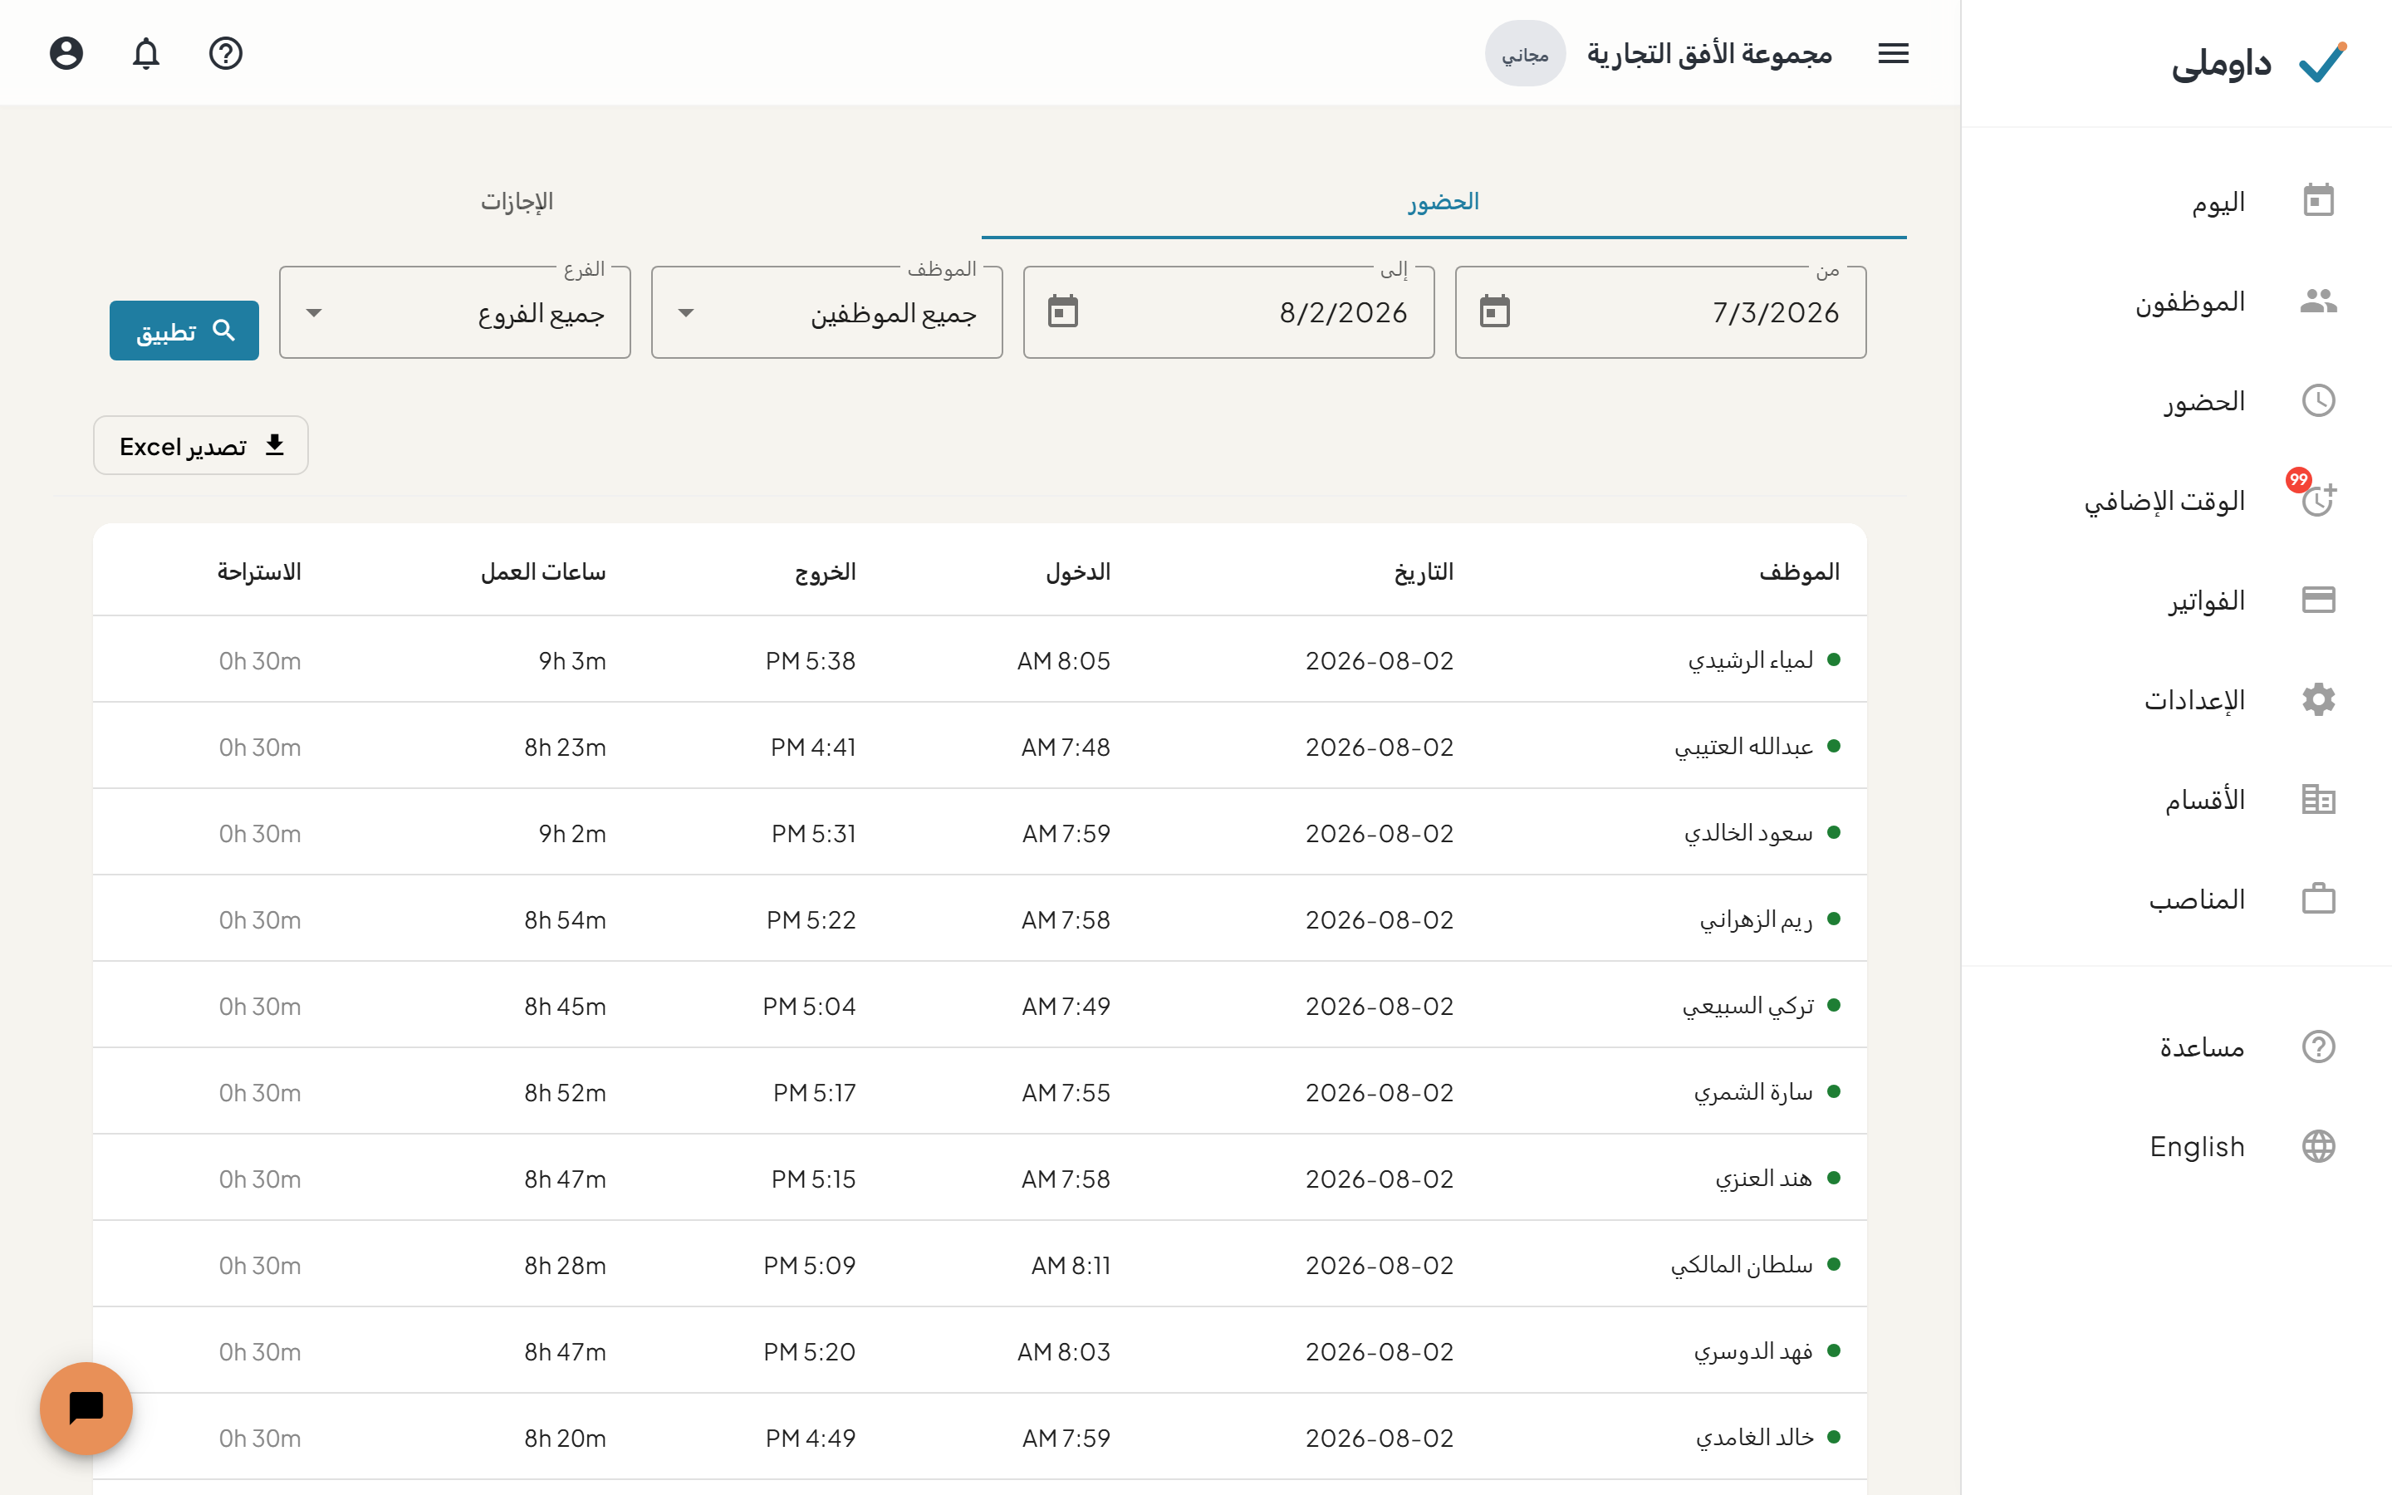Switch to the الإجازات tab
Viewport: 2392px width, 1495px height.
(517, 202)
